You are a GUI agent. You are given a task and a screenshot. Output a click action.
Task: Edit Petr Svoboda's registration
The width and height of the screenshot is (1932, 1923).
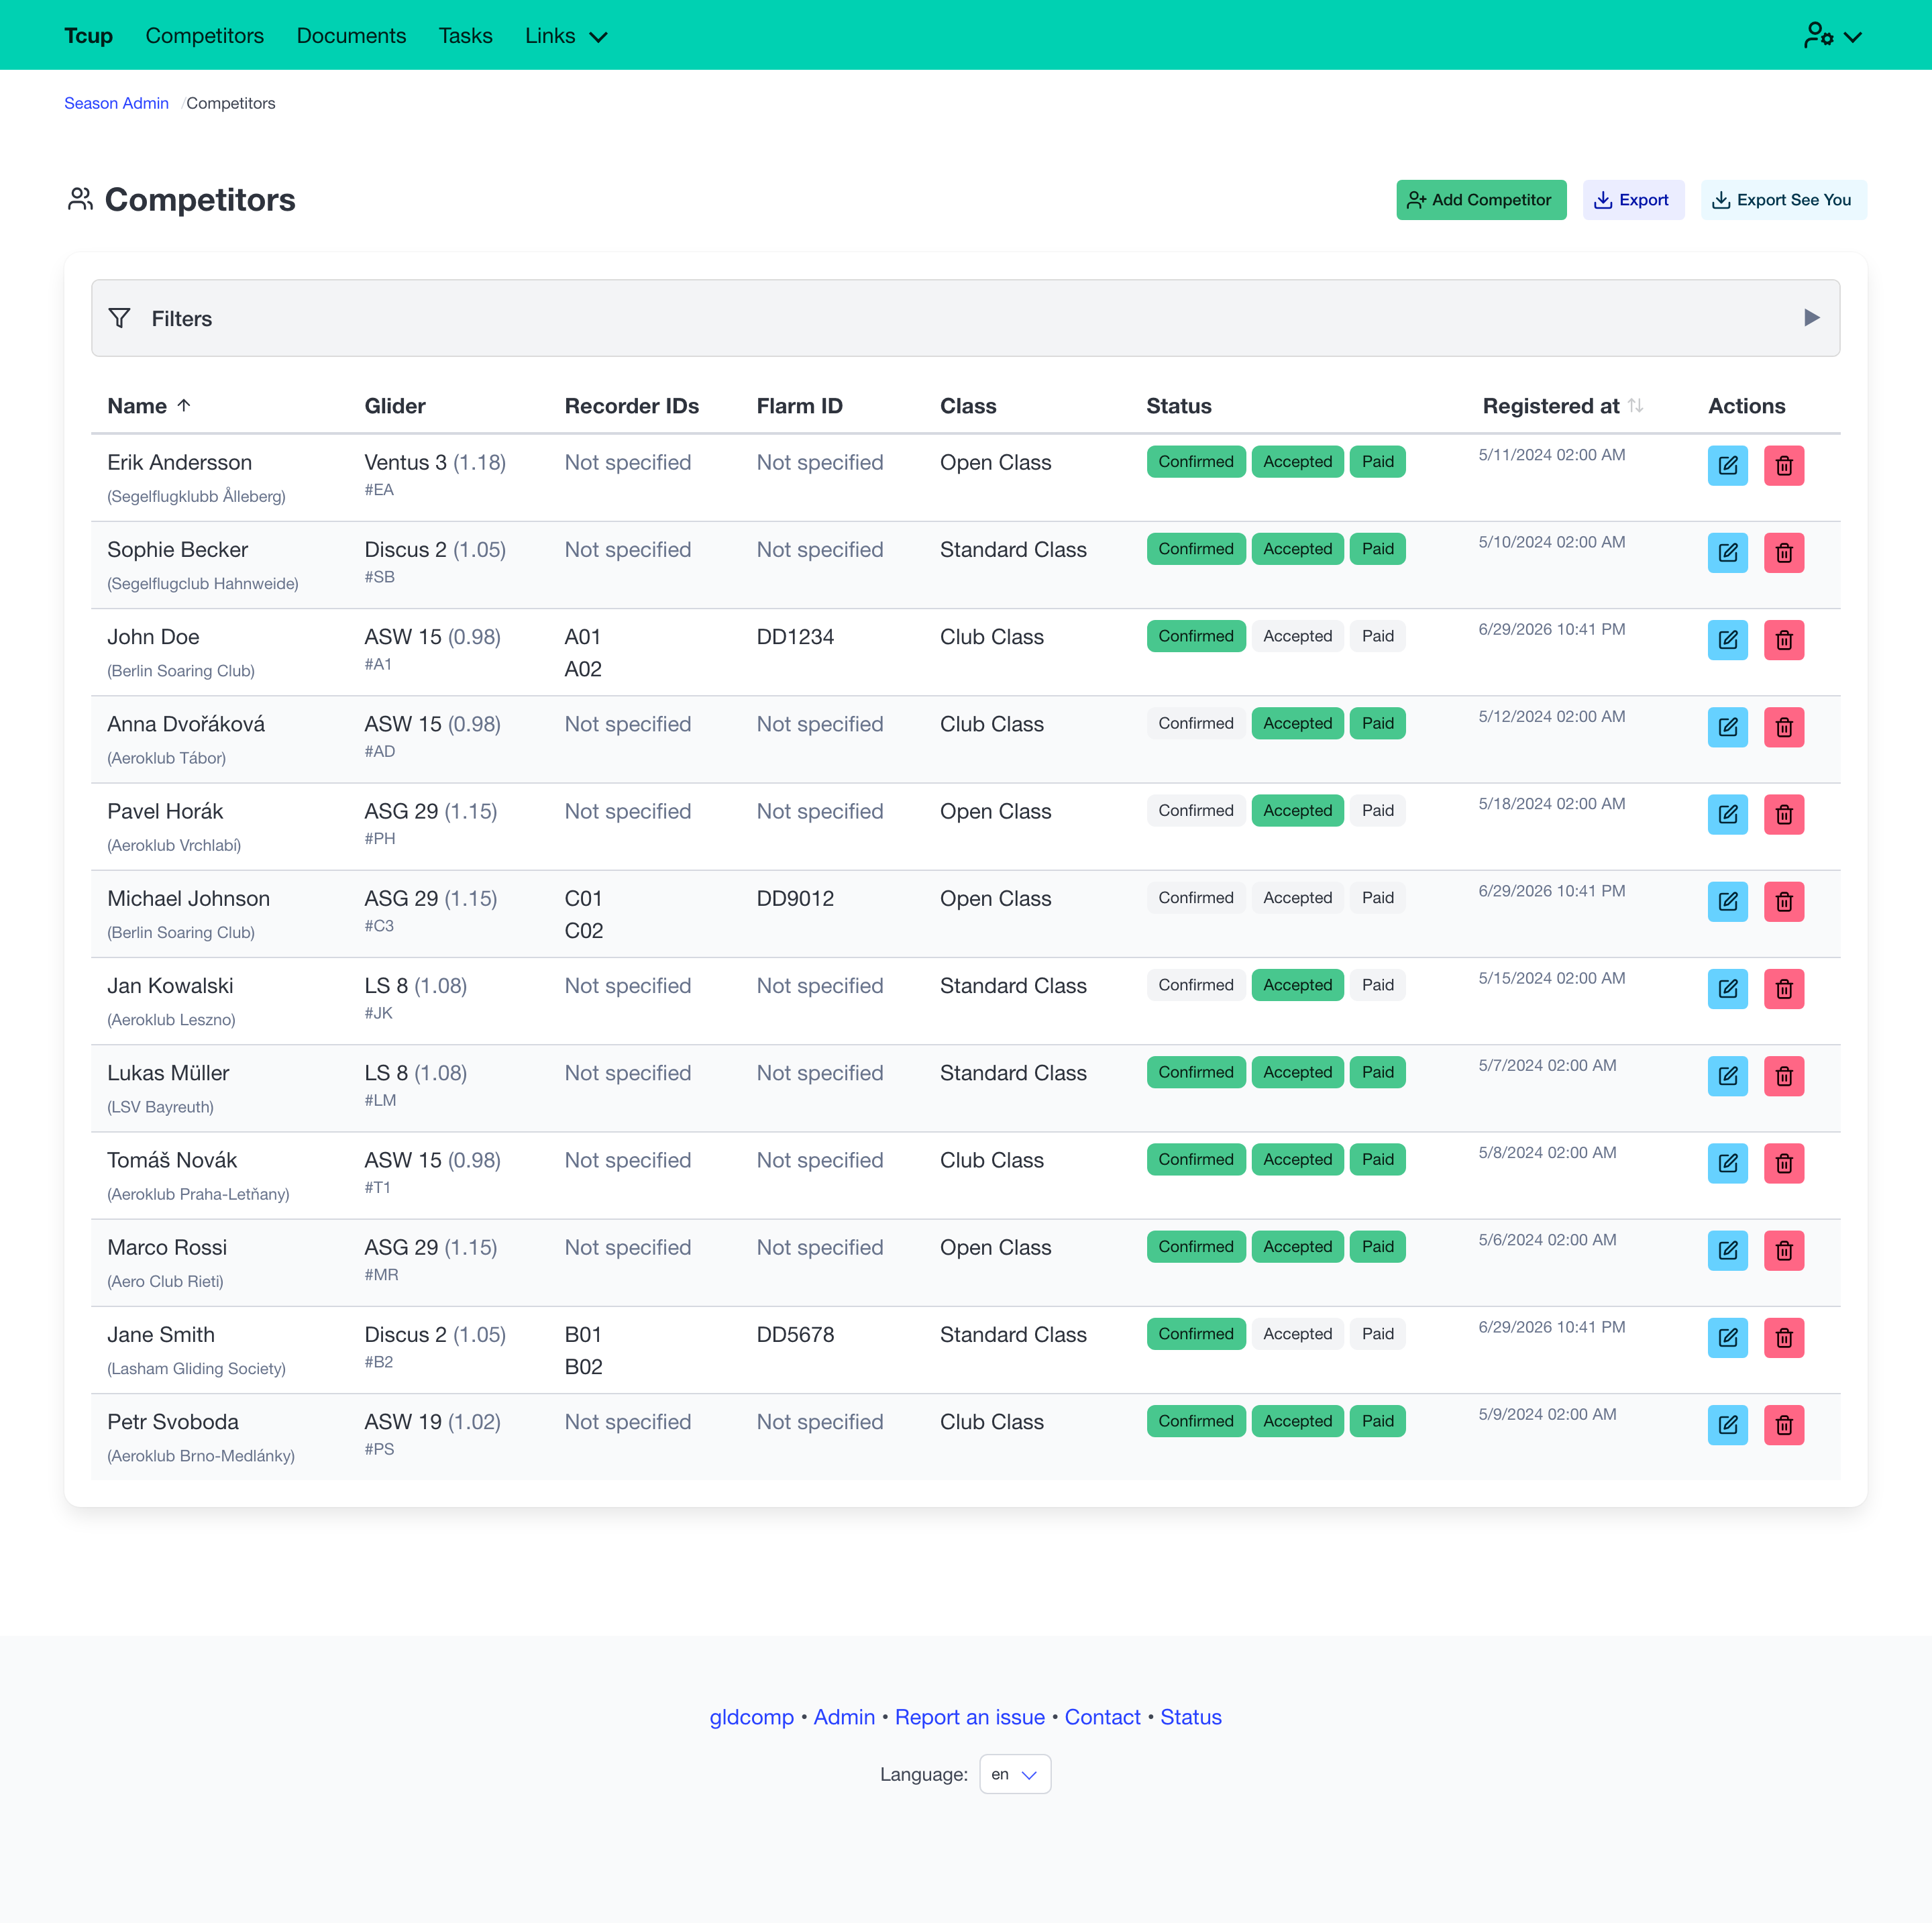tap(1727, 1424)
